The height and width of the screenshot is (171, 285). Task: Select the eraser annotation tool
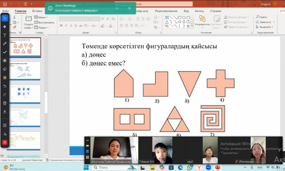point(5,69)
